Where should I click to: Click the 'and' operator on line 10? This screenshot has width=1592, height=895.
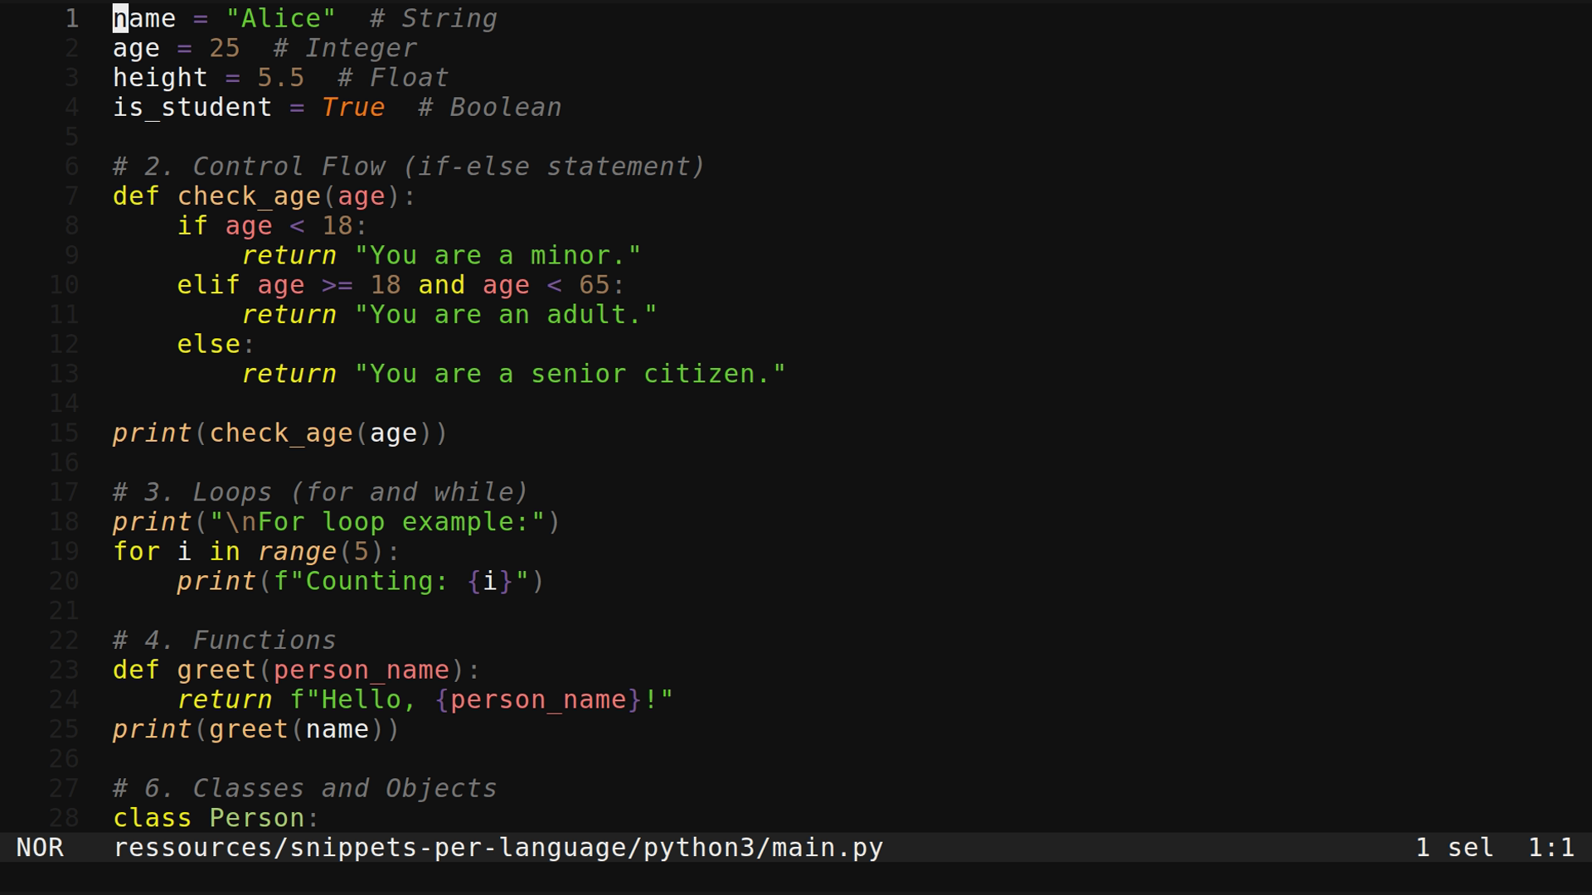click(441, 285)
